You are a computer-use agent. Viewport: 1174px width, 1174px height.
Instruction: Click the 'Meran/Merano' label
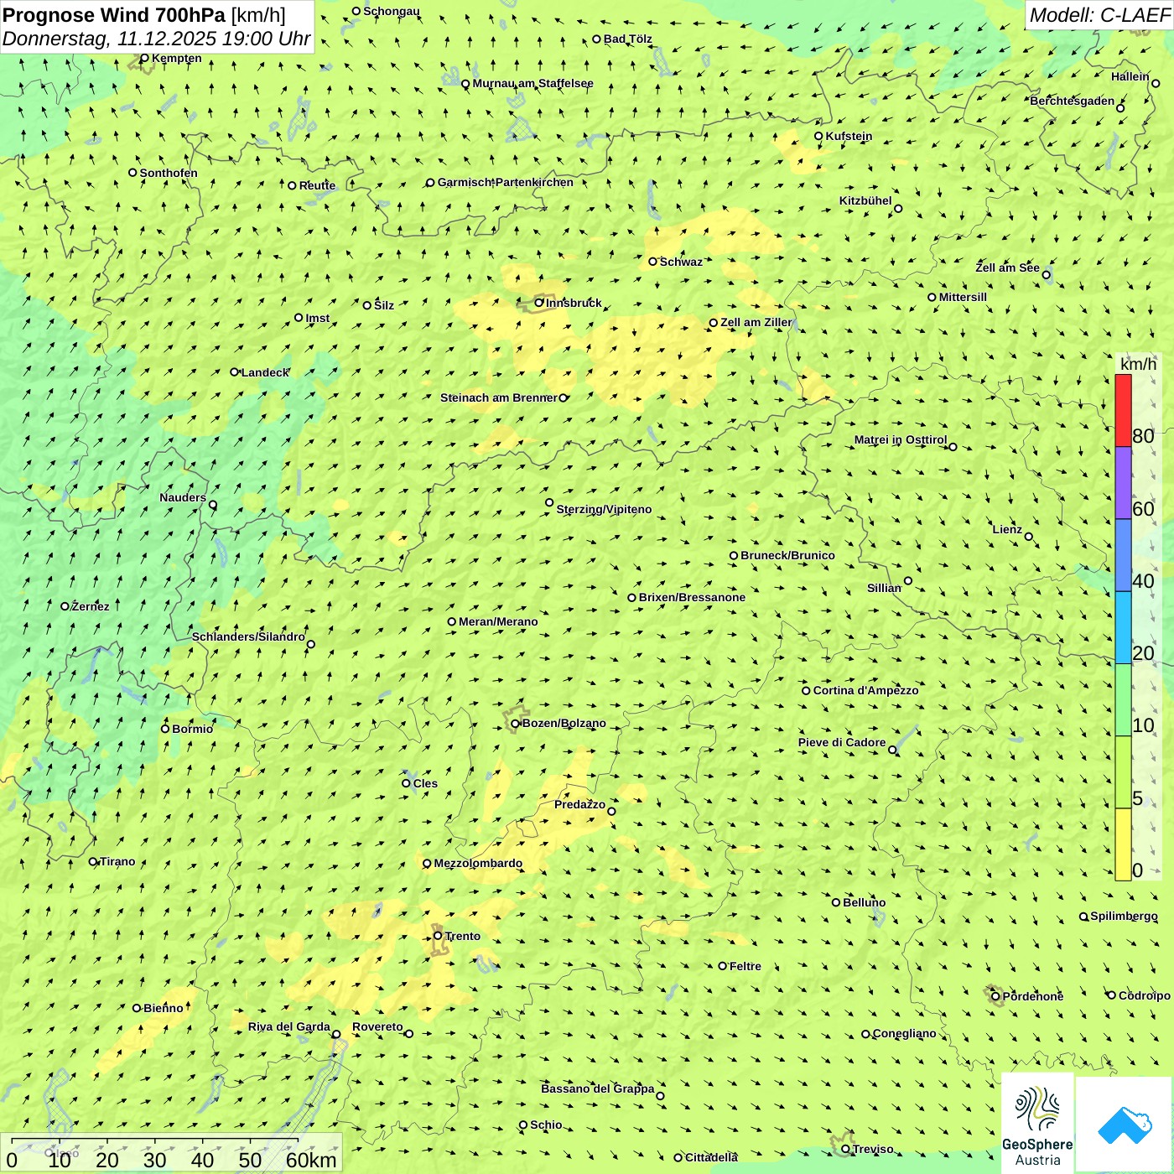click(498, 621)
